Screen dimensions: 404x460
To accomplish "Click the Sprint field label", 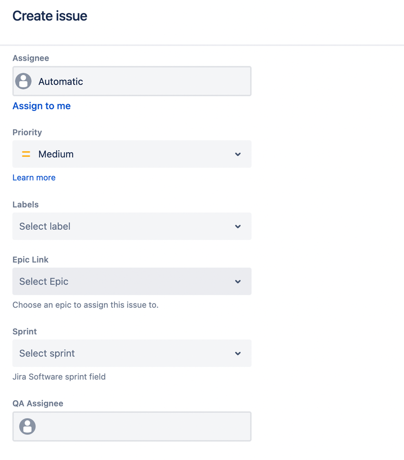I will point(25,332).
